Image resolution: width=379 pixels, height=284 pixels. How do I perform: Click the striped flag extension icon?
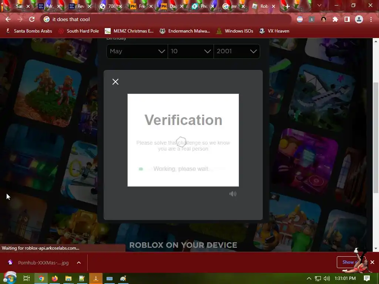tap(300, 19)
